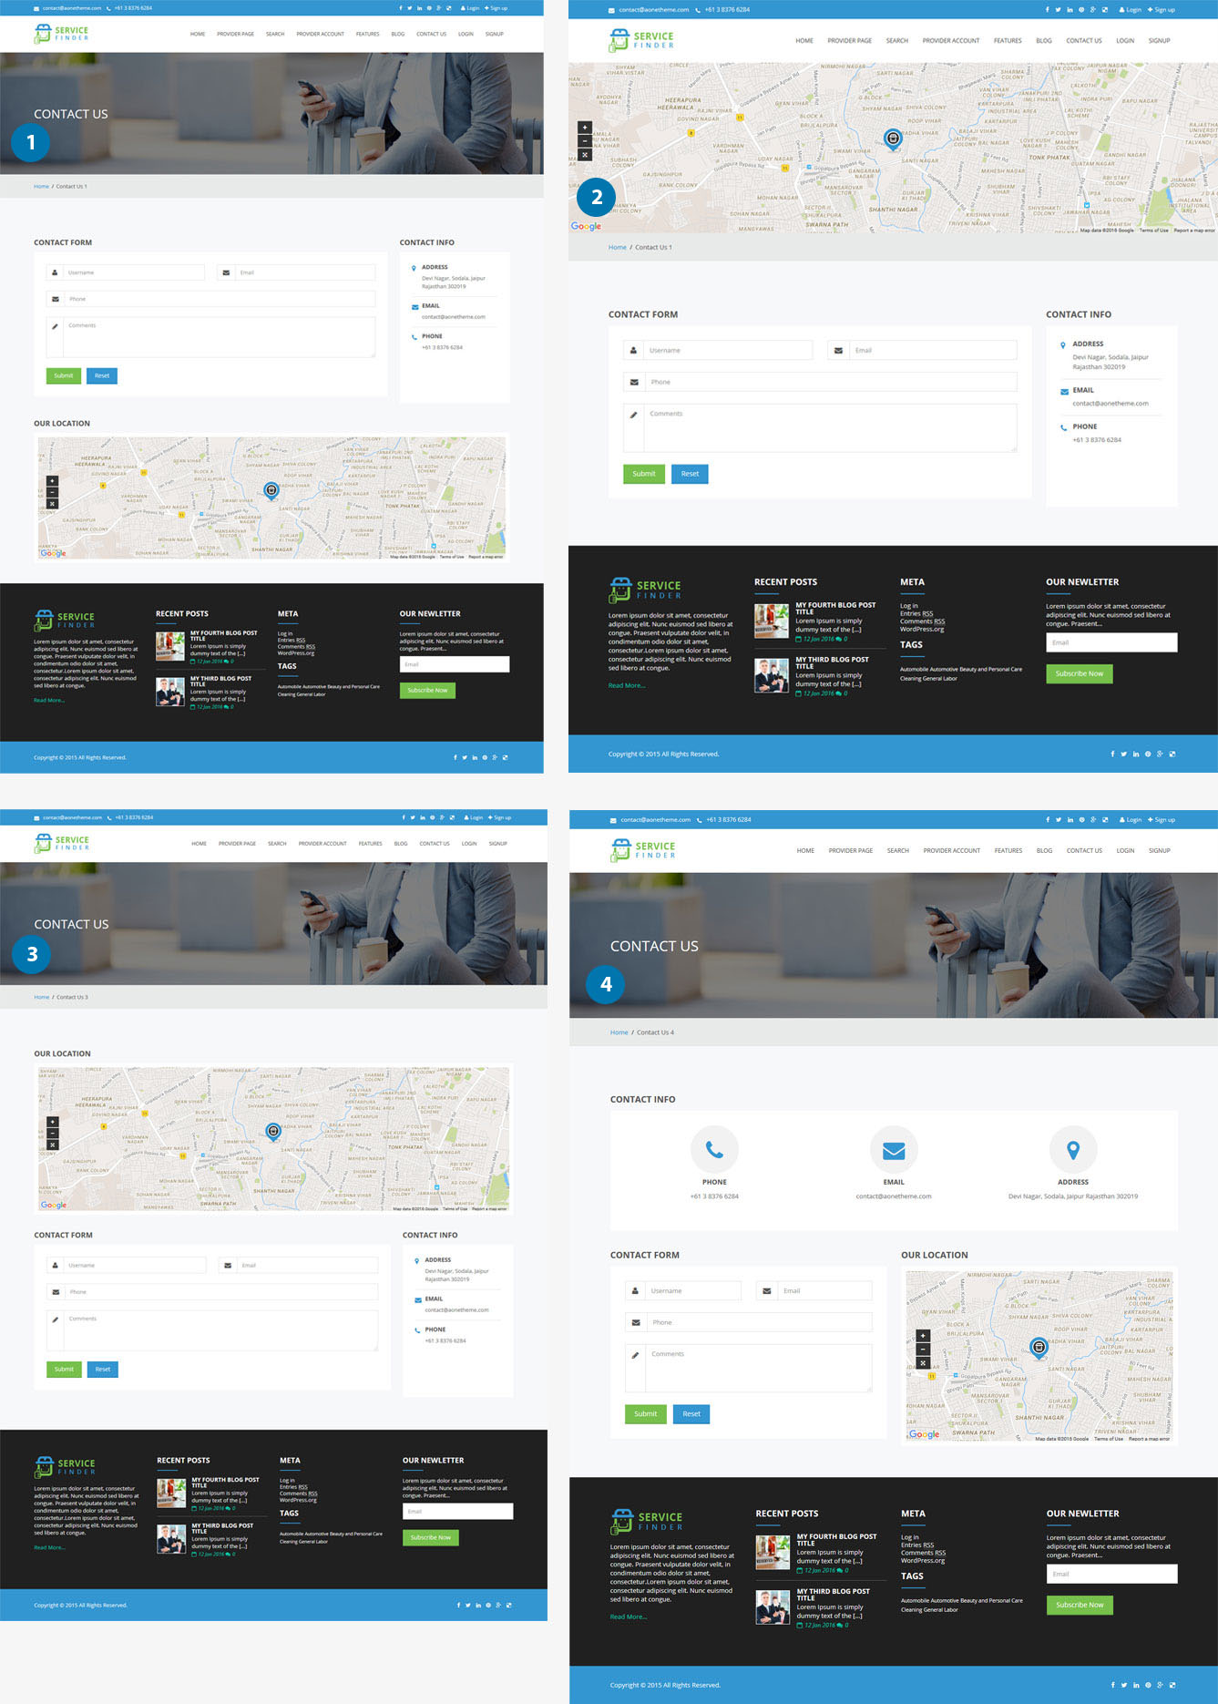Zoom out on the layout 4 location map
The width and height of the screenshot is (1218, 1704).
(923, 1350)
